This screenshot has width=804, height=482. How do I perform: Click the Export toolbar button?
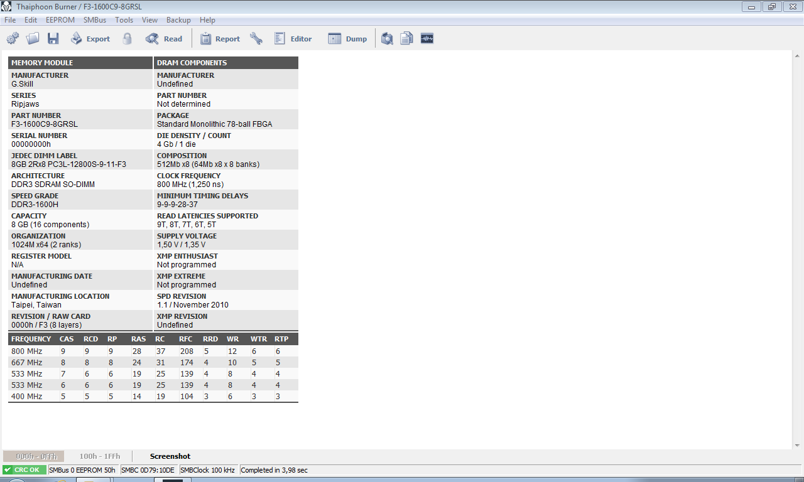click(90, 39)
